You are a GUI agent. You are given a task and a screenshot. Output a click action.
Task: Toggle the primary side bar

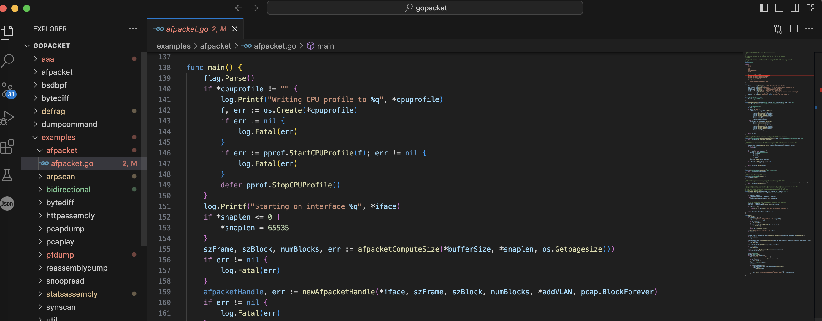[x=764, y=8]
